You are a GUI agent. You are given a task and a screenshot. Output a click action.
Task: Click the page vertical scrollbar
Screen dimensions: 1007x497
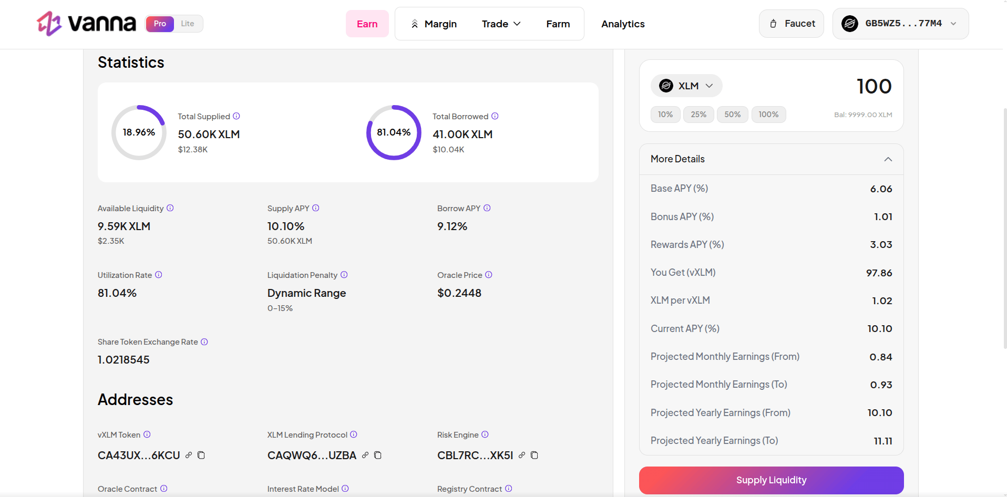[1004, 229]
